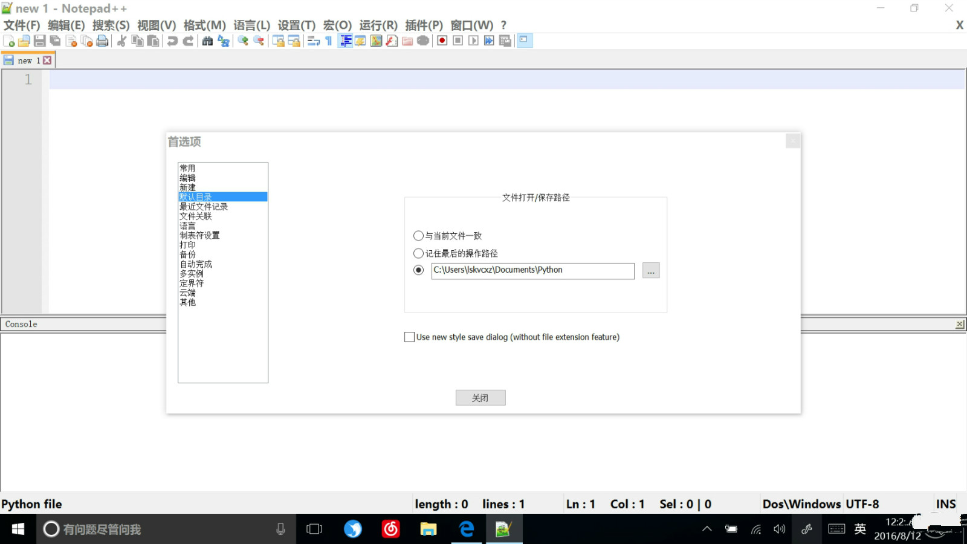Close the 首选项 dialog with X
The width and height of the screenshot is (967, 544).
(x=793, y=141)
